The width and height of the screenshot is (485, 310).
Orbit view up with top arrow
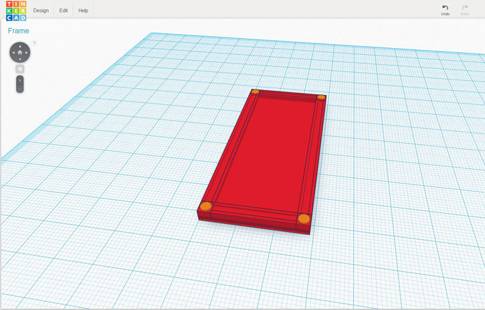[x=20, y=45]
